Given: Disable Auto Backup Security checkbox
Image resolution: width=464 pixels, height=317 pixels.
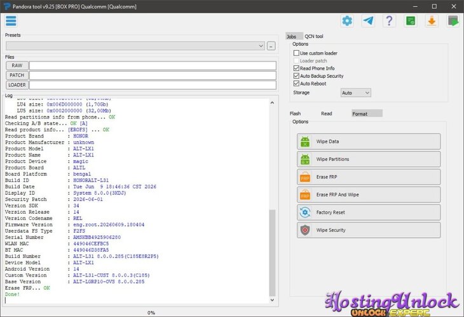Looking at the screenshot, I should pyautogui.click(x=296, y=76).
